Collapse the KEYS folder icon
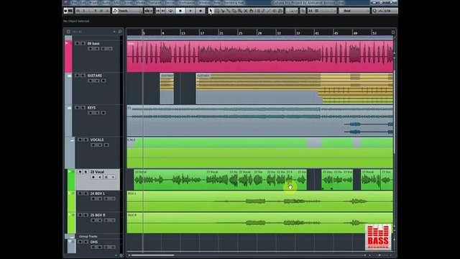This screenshot has height=259, width=460. 69,108
